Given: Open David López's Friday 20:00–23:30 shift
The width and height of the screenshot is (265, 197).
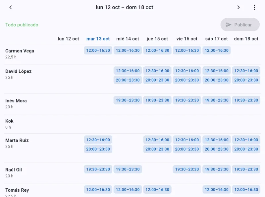Looking at the screenshot, I should pyautogui.click(x=187, y=80).
